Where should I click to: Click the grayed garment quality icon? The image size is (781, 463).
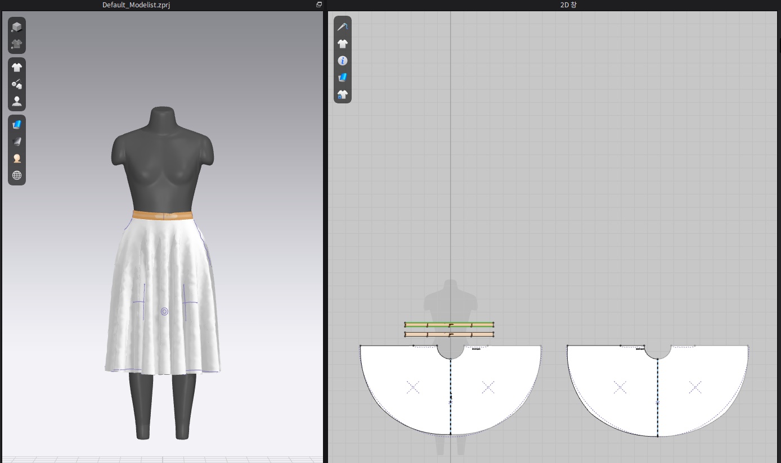coord(17,44)
